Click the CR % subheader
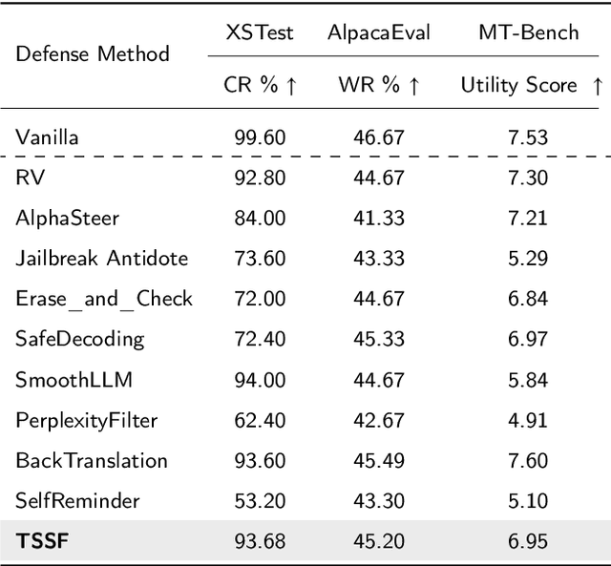 260,86
